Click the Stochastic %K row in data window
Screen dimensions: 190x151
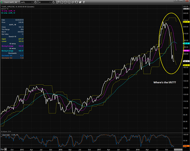pyautogui.click(x=12, y=56)
